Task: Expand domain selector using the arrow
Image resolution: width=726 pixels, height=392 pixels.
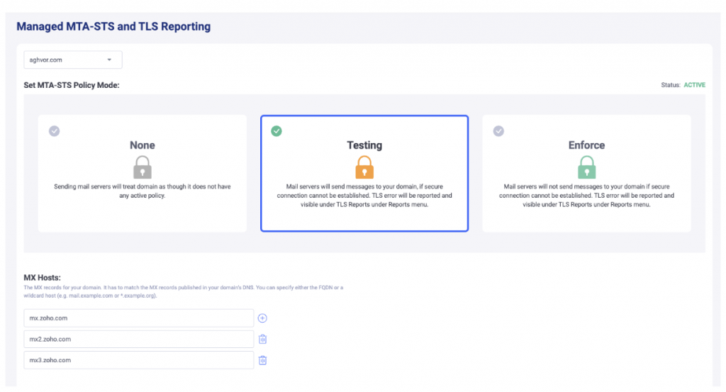Action: click(x=109, y=60)
